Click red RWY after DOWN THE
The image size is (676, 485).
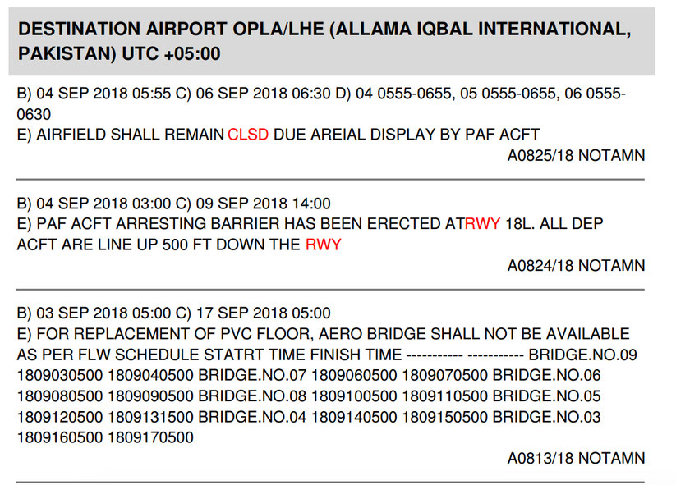tap(324, 245)
